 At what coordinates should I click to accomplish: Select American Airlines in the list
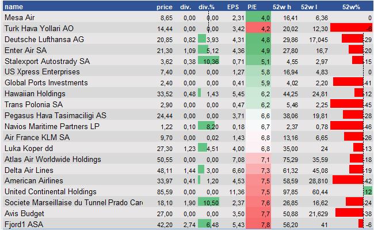click(33, 180)
